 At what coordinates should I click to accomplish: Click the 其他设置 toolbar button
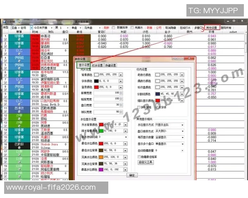pyautogui.click(x=212, y=28)
